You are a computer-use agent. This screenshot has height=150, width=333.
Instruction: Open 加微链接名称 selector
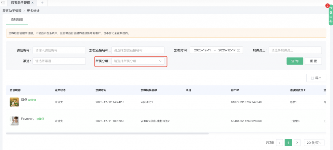[x=138, y=50]
